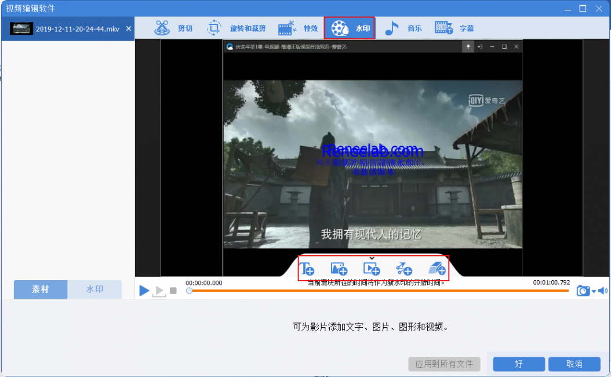This screenshot has width=611, height=377.
Task: Click the hint text 可为影片添加文字、图片、图形和视频。
Action: (x=370, y=327)
